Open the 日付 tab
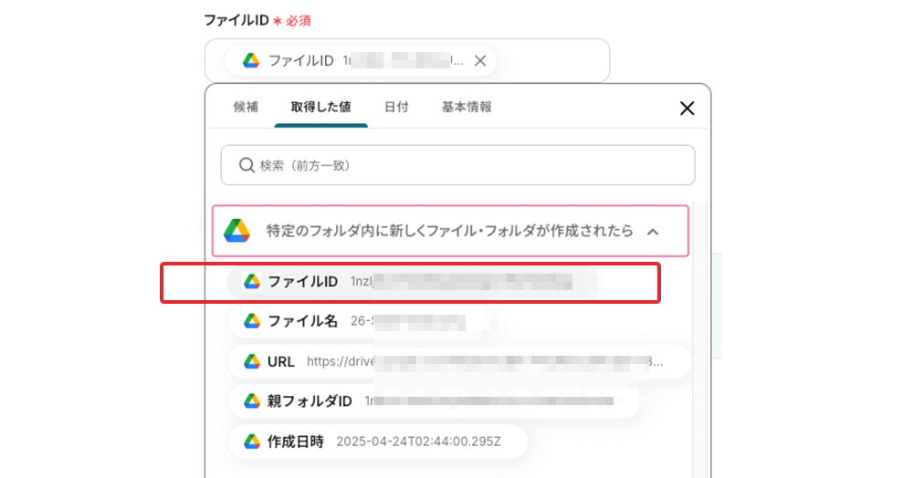 396,107
